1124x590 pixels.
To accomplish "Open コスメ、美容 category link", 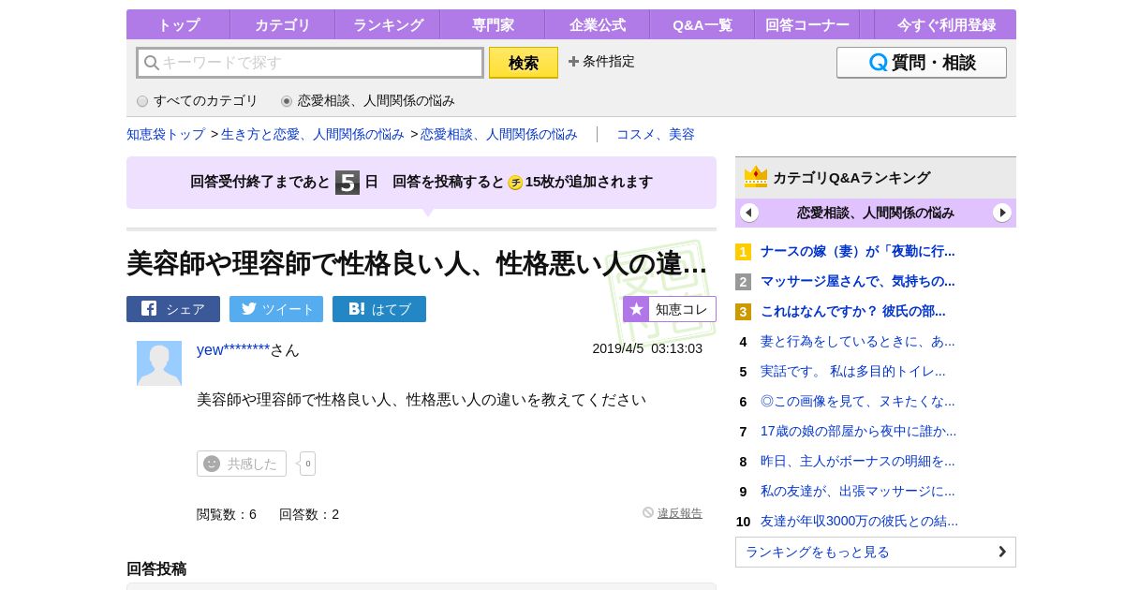I will pyautogui.click(x=656, y=134).
